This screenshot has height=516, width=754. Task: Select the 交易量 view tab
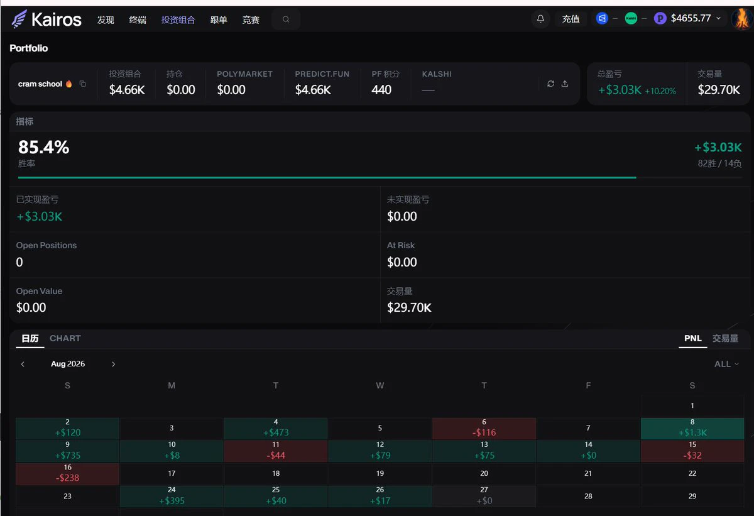pyautogui.click(x=725, y=338)
